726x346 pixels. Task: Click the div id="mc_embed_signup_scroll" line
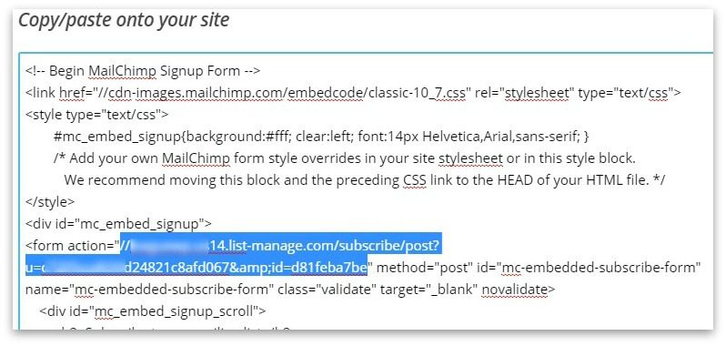[152, 310]
